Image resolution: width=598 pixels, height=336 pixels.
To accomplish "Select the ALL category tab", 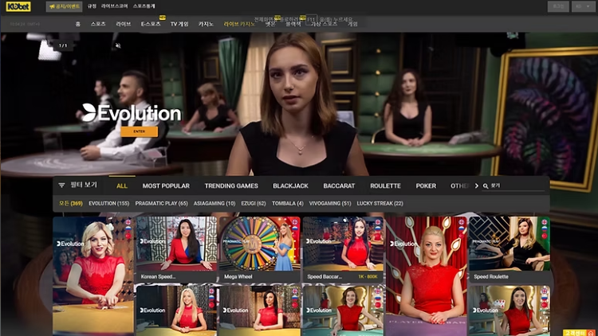I will pyautogui.click(x=121, y=186).
